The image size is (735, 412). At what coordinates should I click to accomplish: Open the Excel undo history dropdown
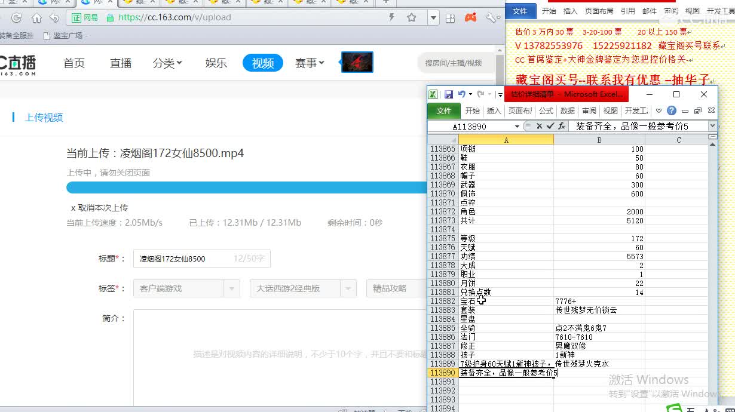click(470, 94)
